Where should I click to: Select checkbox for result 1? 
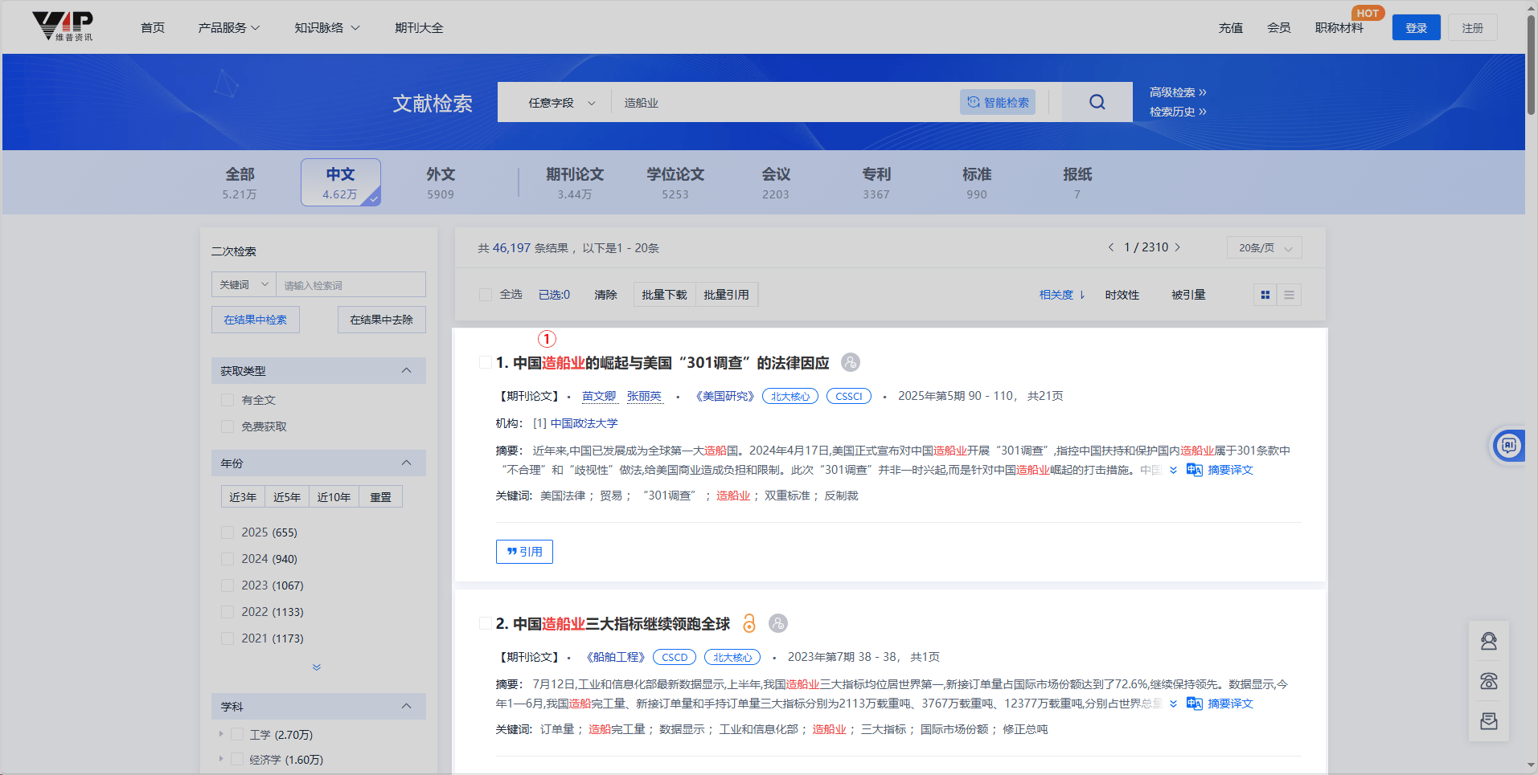486,362
